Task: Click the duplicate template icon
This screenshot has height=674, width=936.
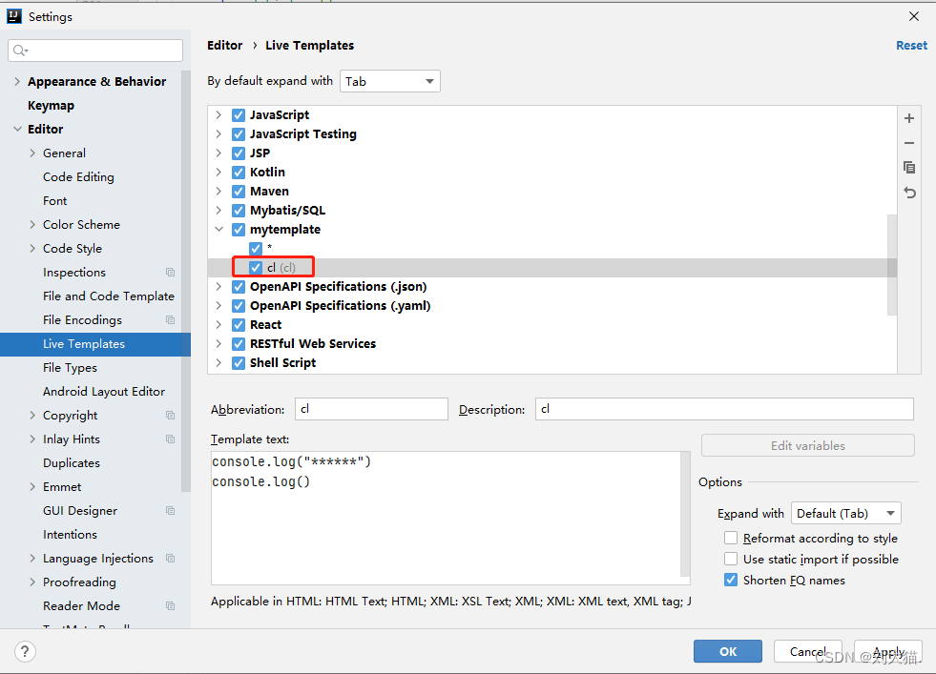Action: coord(909,168)
